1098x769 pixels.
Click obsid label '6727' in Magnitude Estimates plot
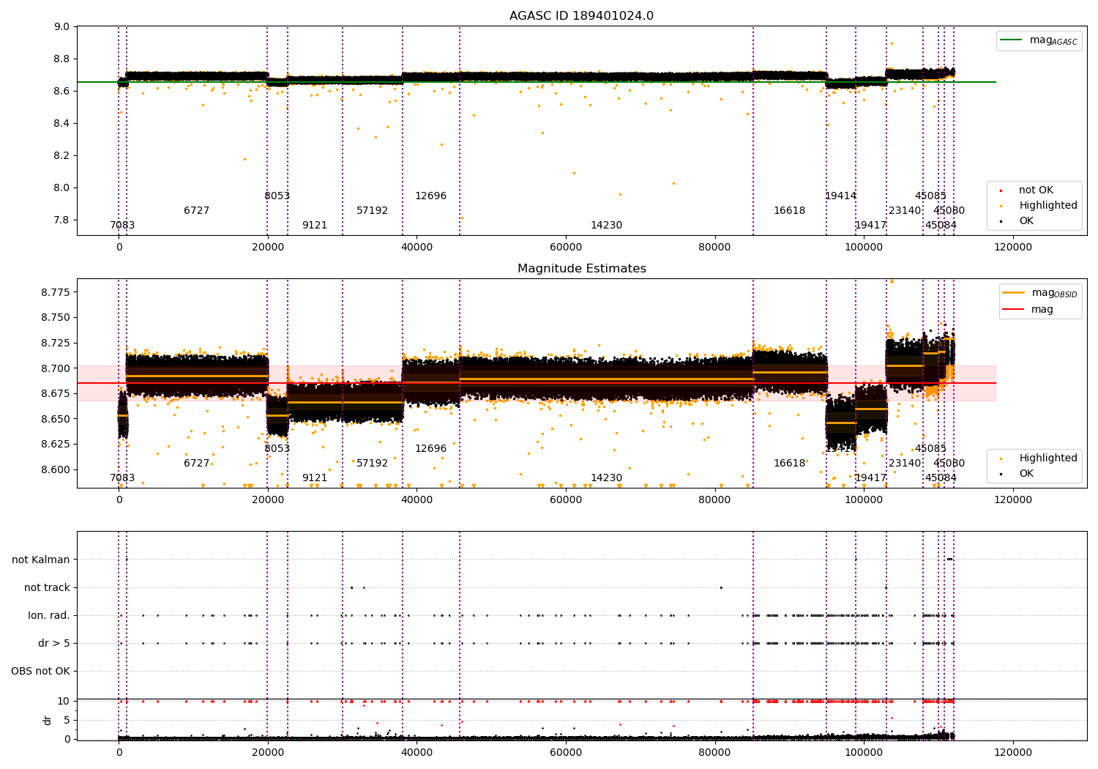pyautogui.click(x=196, y=464)
